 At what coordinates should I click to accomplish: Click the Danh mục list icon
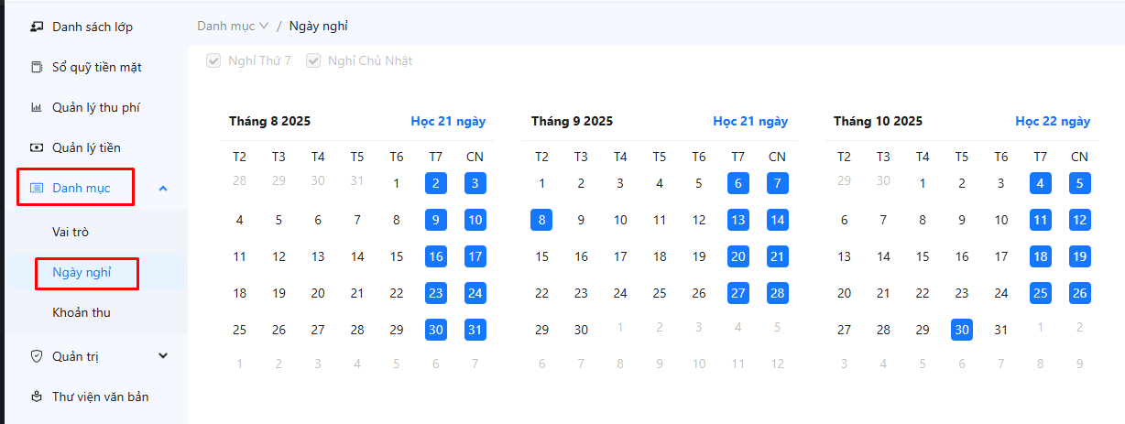click(37, 188)
